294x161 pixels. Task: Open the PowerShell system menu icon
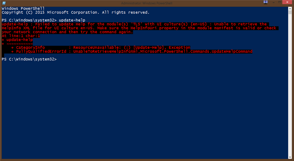4,3
